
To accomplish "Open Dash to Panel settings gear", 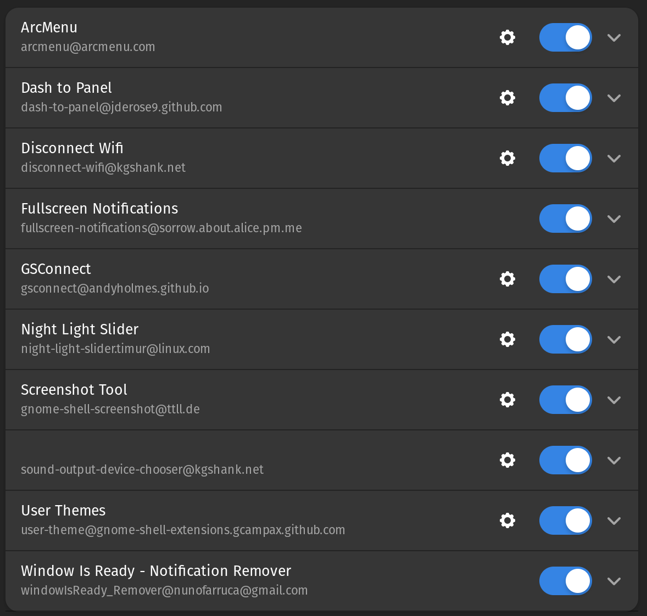I will coord(507,98).
